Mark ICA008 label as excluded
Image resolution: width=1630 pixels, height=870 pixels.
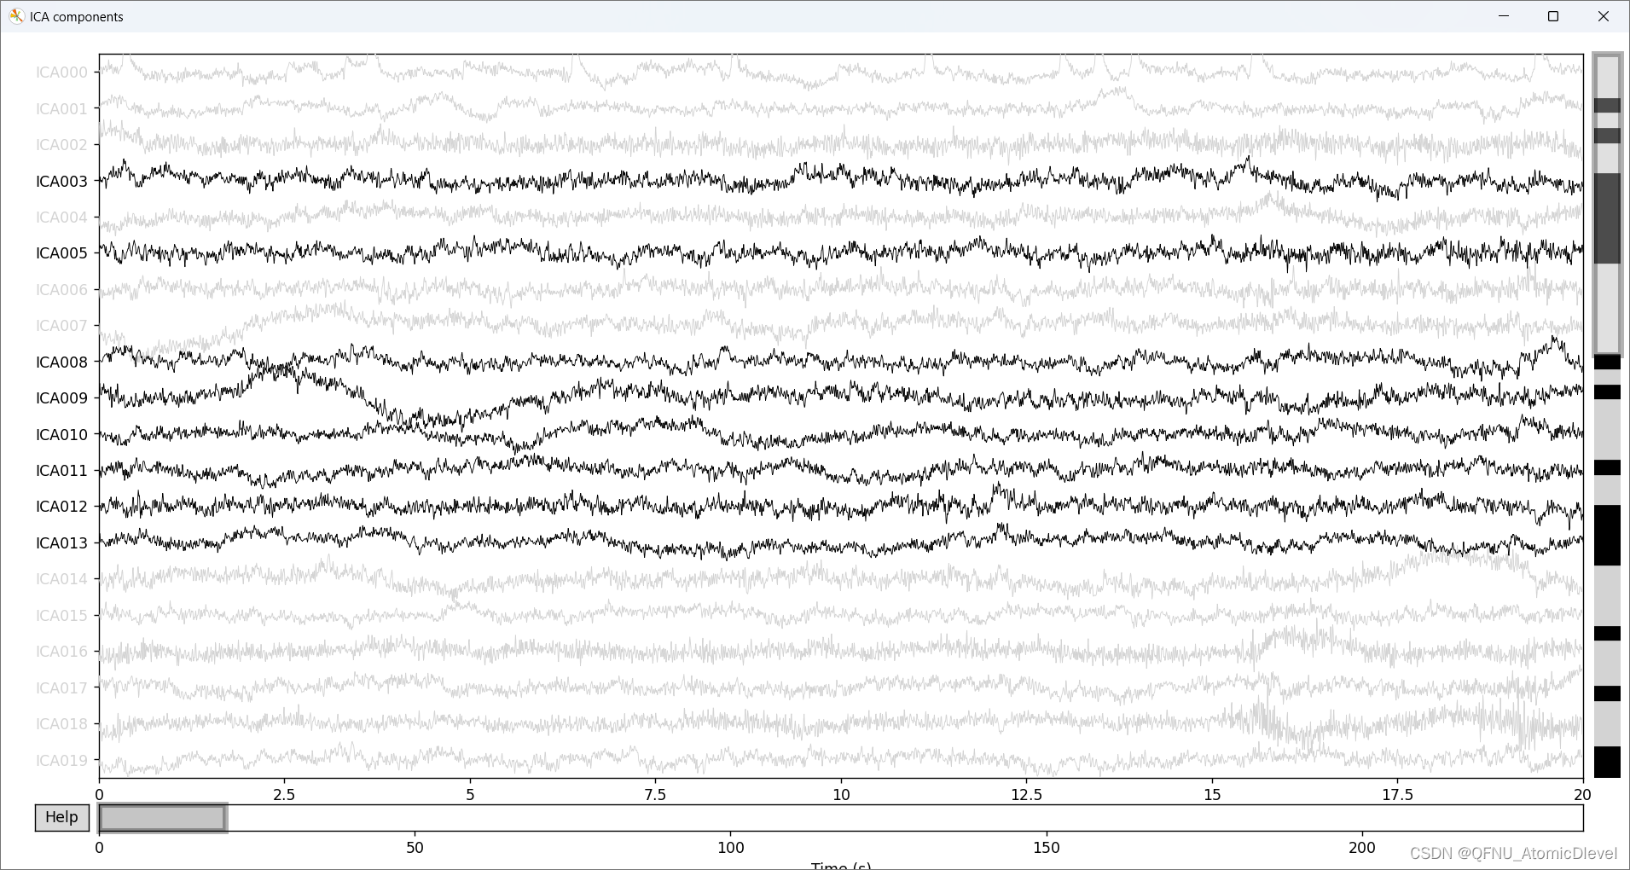[x=61, y=362]
